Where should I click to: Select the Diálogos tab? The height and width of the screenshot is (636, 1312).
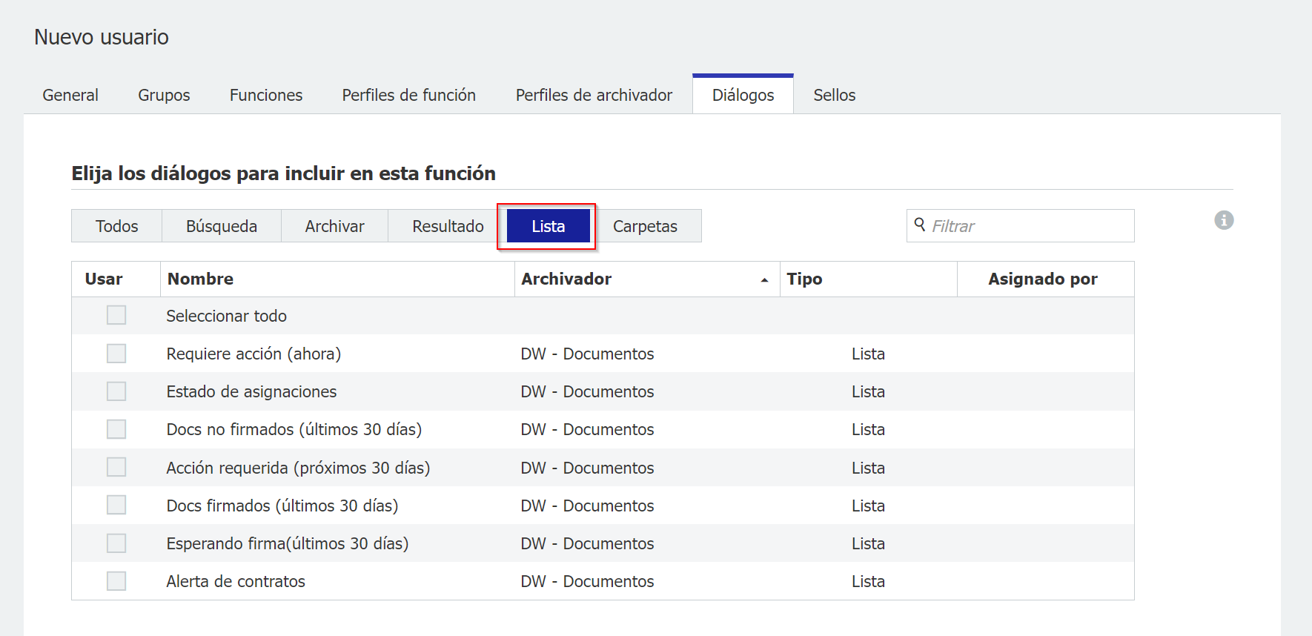(743, 95)
